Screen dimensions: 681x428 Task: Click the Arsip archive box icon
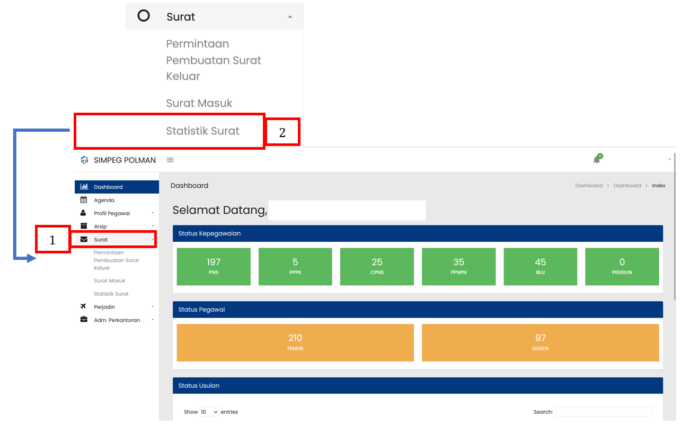tap(84, 226)
